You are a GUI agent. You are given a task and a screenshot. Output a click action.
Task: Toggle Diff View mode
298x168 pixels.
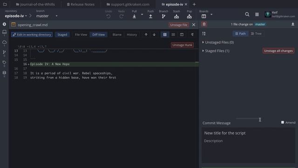(x=98, y=35)
